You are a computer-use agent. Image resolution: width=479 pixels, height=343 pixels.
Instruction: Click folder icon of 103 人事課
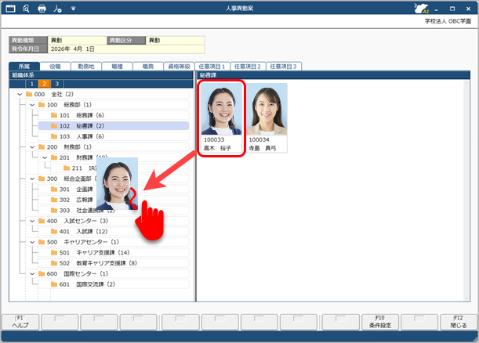(x=54, y=136)
